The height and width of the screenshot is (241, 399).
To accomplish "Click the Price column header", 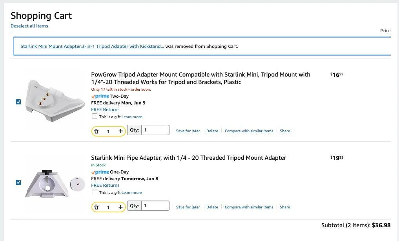I will pos(385,31).
